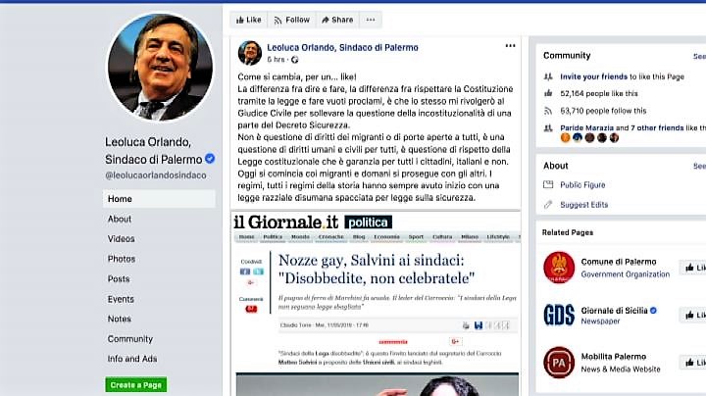The width and height of the screenshot is (706, 396).
Task: Click the post's 6 hrs timestamp
Action: coord(276,60)
